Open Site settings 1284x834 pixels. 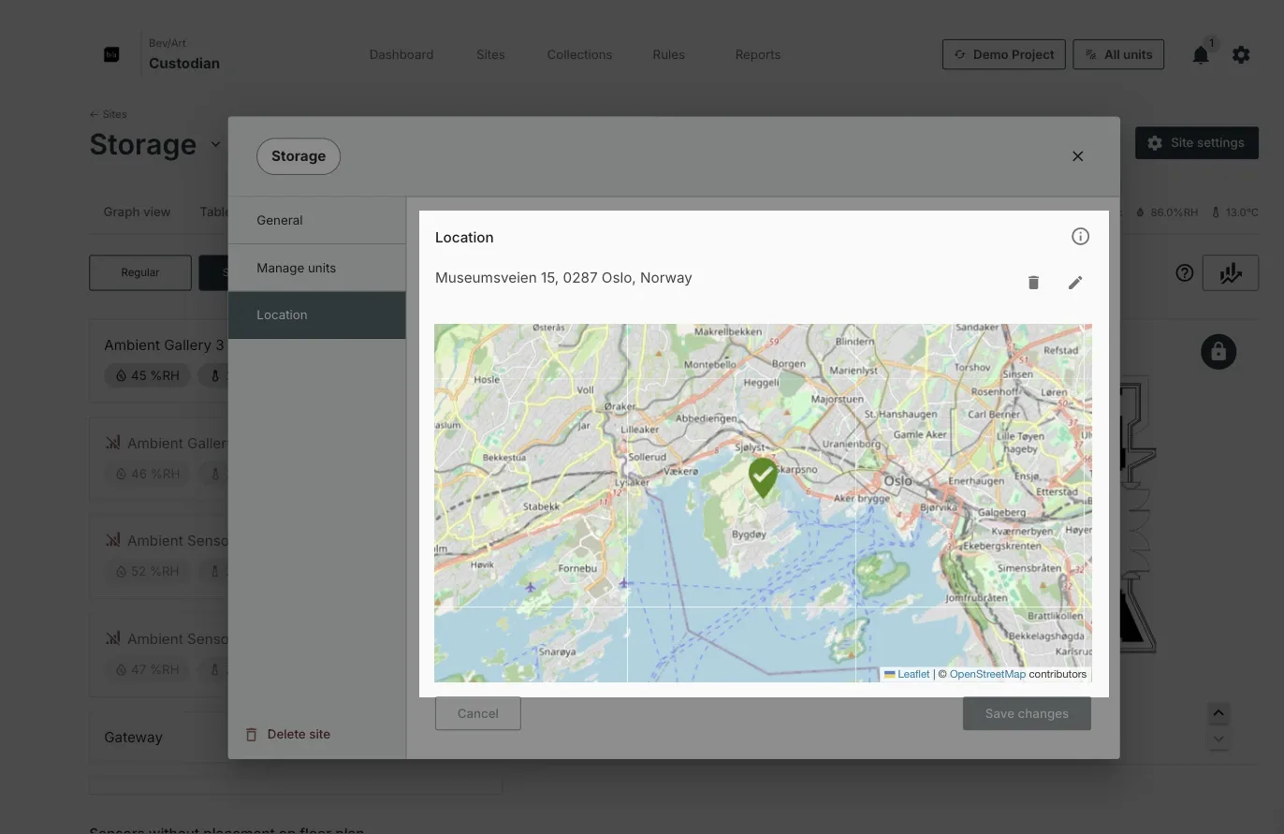click(1197, 143)
